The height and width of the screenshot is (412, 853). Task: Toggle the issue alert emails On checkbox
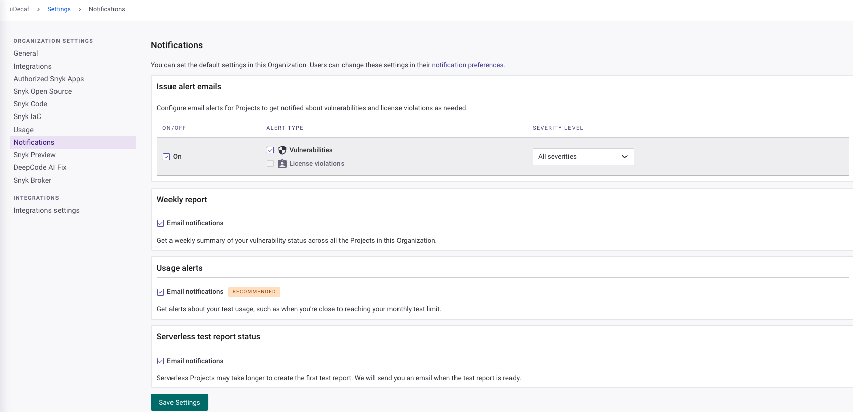pyautogui.click(x=166, y=157)
